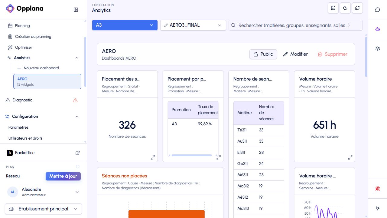Viewport: 387px width, 218px height.
Task: Click the orange Séances non placées bar
Action: pyautogui.click(x=167, y=214)
